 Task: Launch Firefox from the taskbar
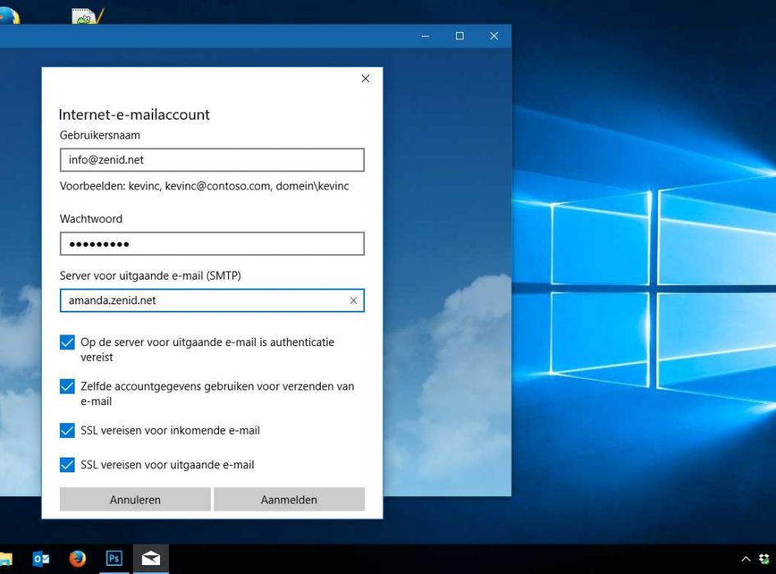[x=77, y=558]
